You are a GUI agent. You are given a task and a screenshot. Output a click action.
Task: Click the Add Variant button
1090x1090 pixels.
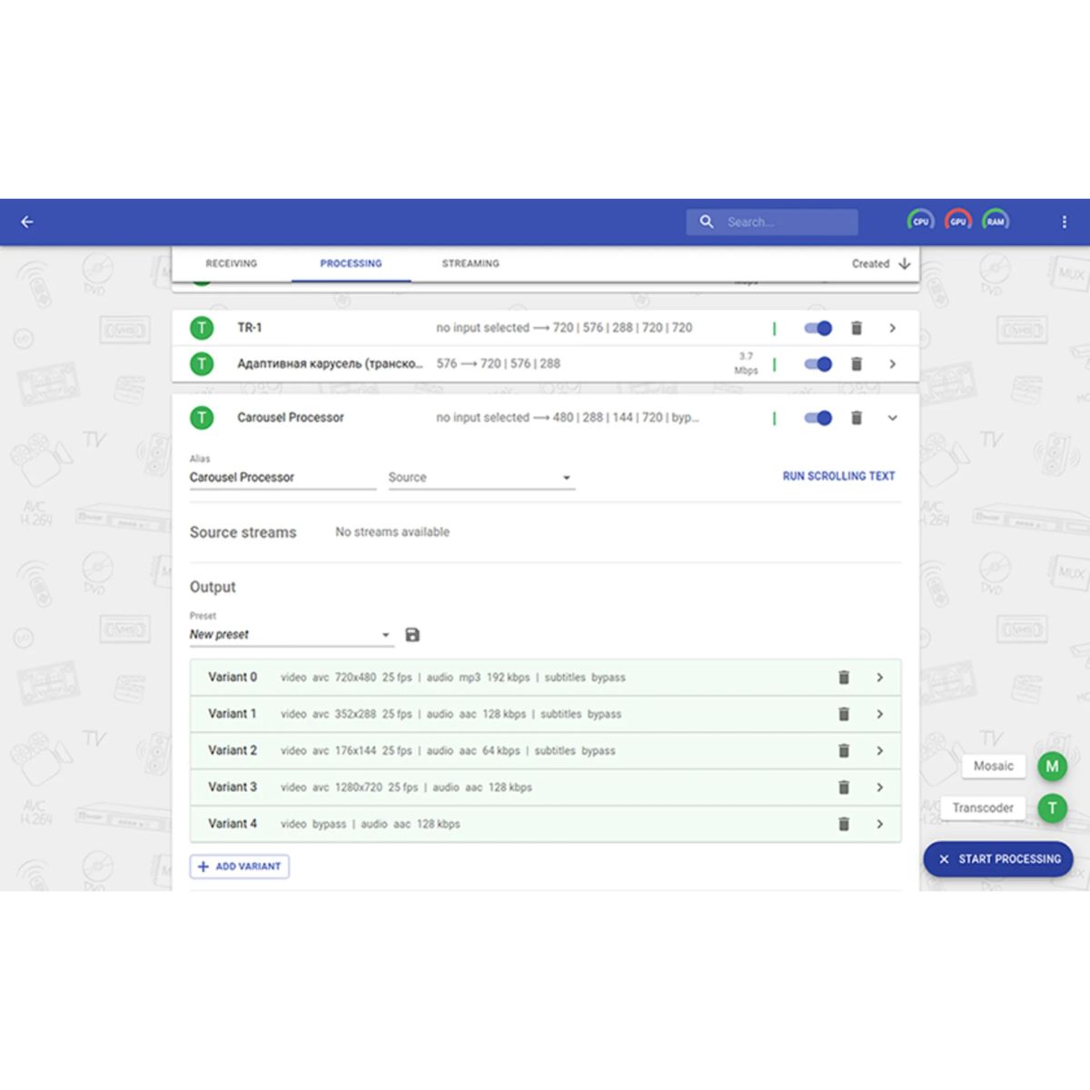(240, 867)
